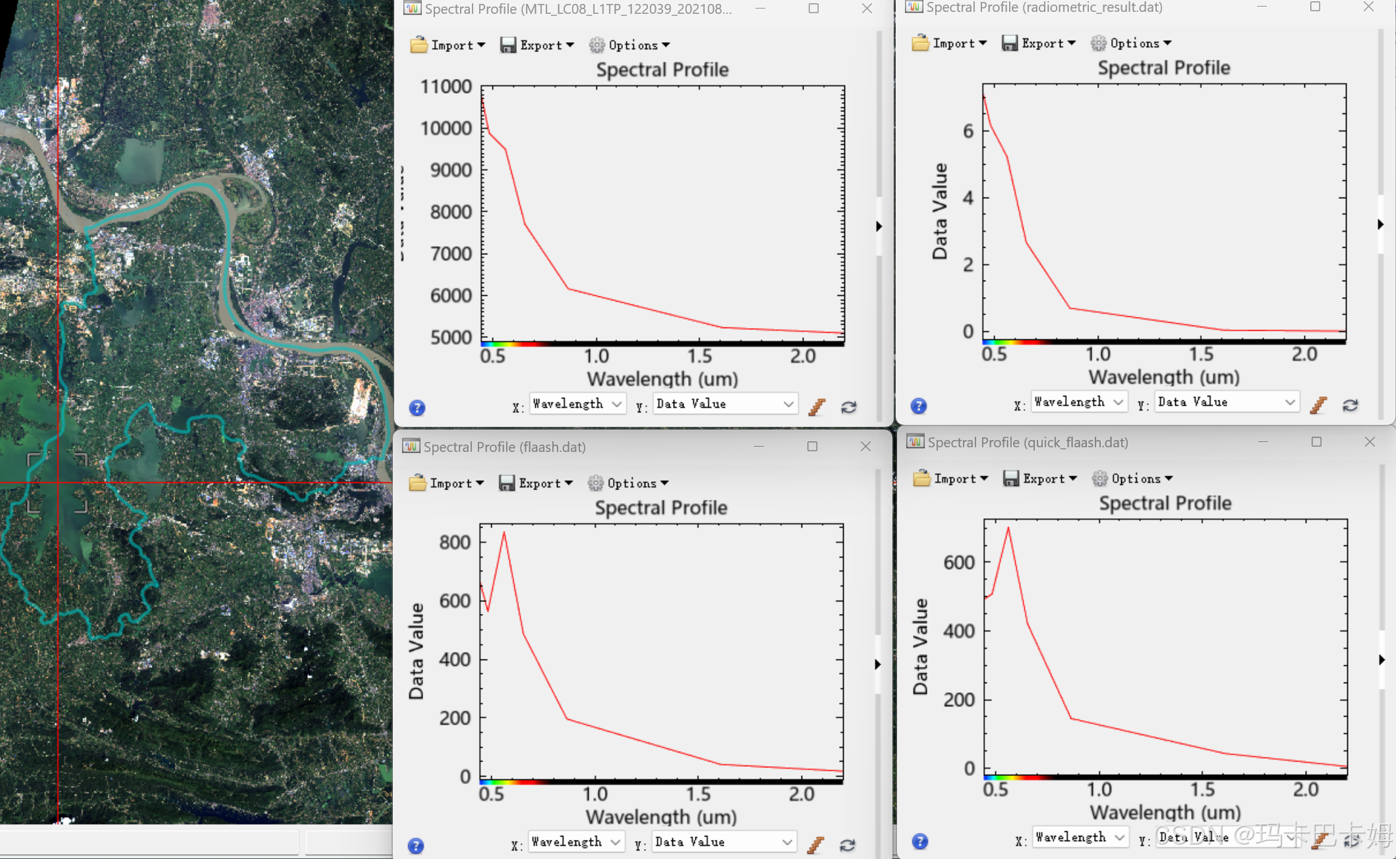The image size is (1396, 859).
Task: Open Import menu in flaash.dat window
Action: [447, 483]
